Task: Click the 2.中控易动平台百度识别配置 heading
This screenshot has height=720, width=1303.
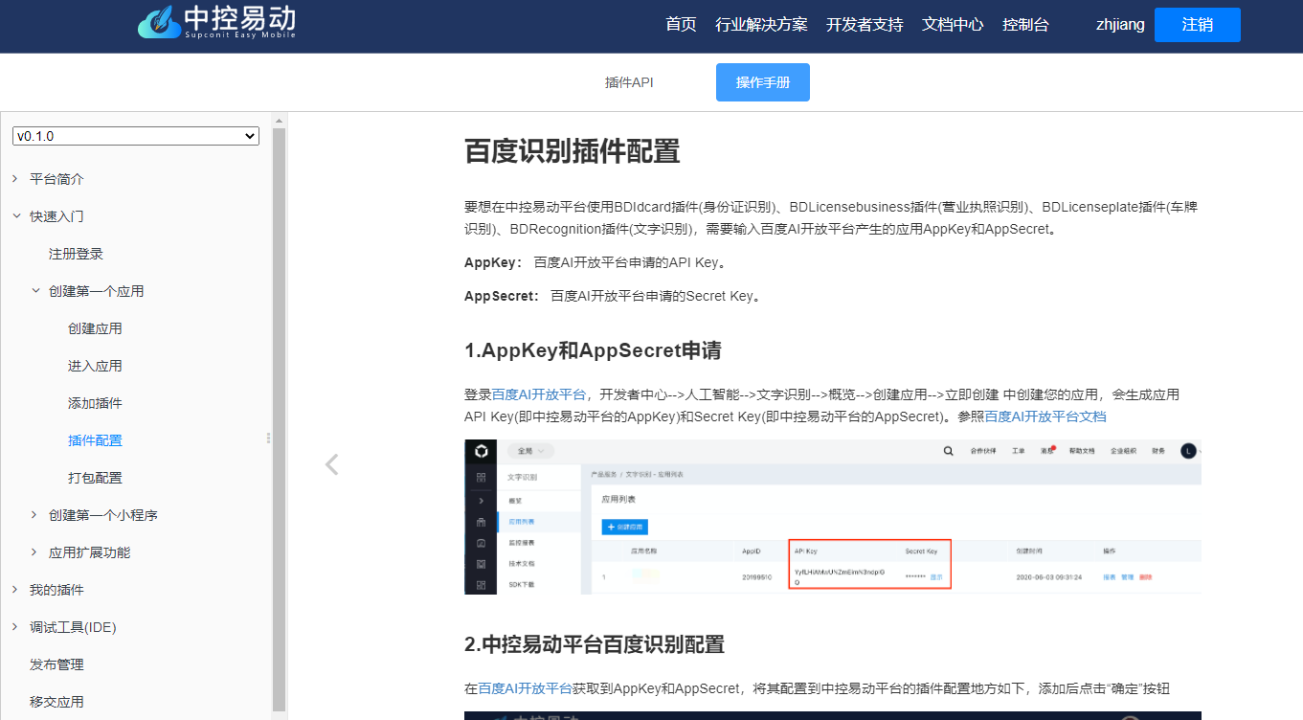Action: tap(595, 644)
